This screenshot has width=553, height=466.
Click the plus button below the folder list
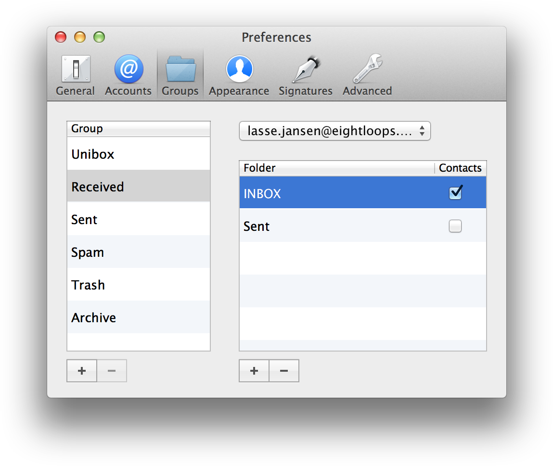click(x=254, y=370)
